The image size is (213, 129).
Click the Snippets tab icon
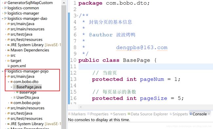tap(171, 114)
